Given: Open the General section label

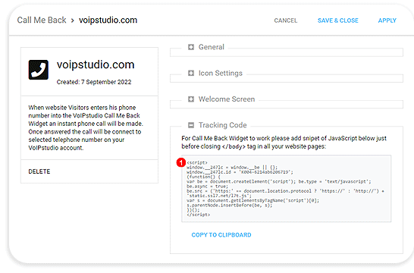Looking at the screenshot, I should click(x=212, y=47).
